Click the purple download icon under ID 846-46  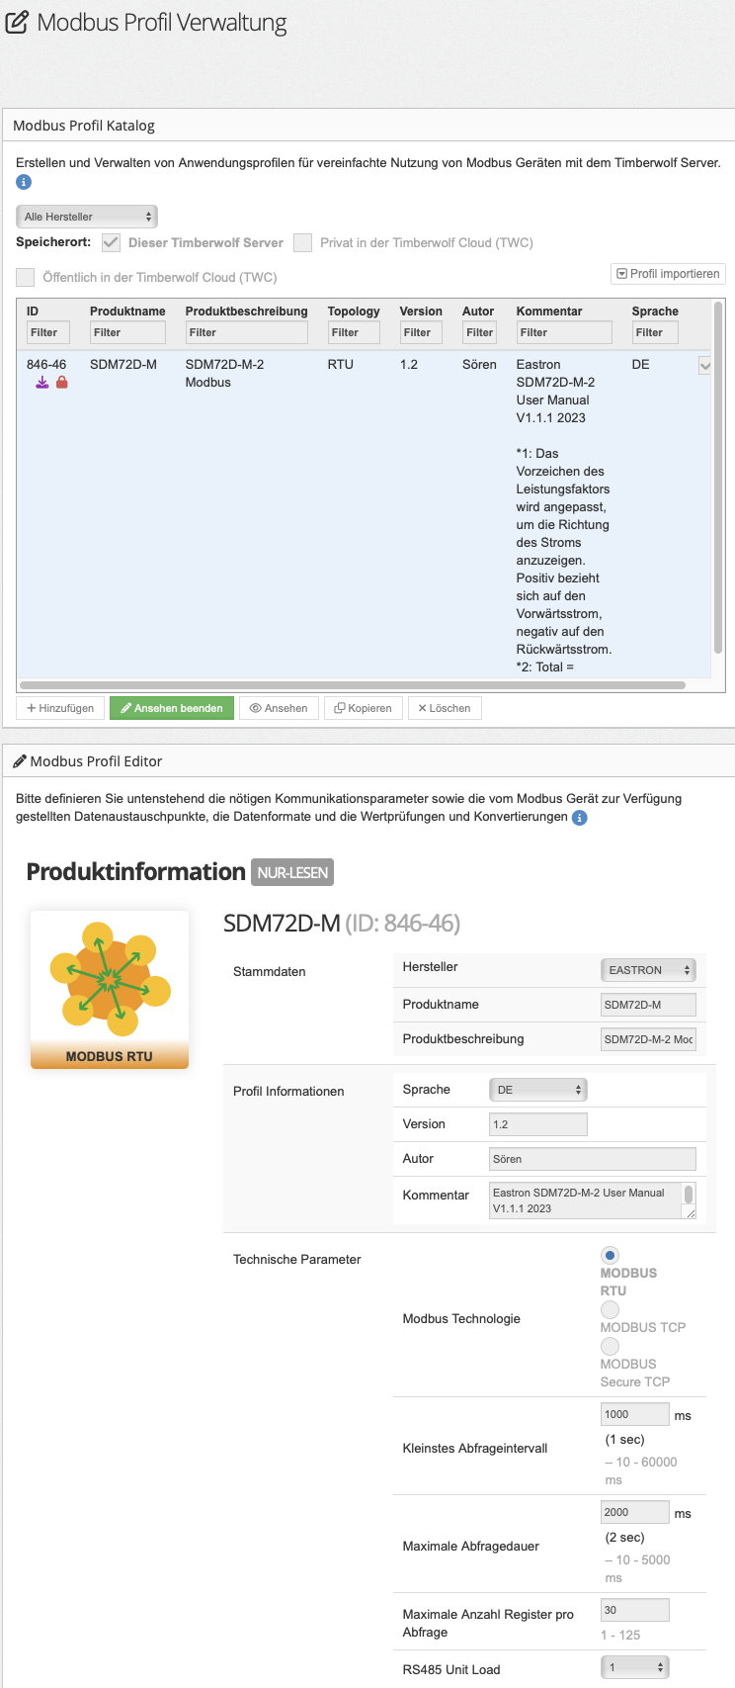coord(42,382)
